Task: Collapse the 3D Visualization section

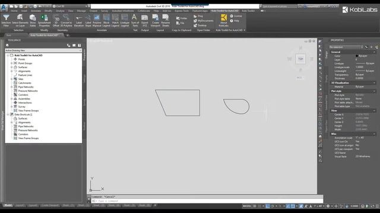Action: click(x=374, y=83)
